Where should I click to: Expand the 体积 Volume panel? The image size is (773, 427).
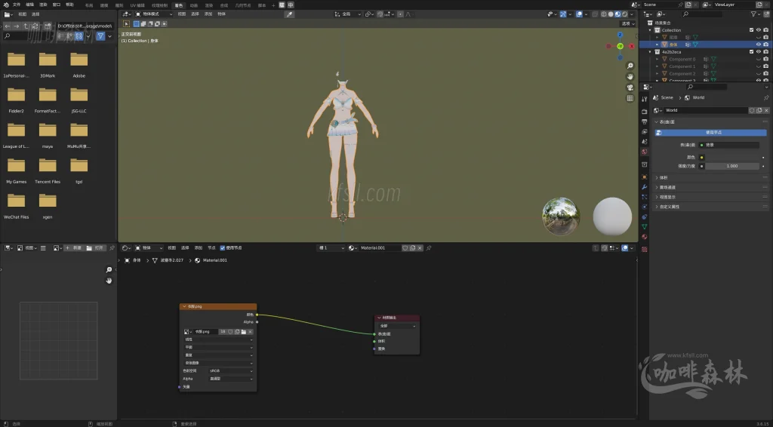(x=711, y=177)
